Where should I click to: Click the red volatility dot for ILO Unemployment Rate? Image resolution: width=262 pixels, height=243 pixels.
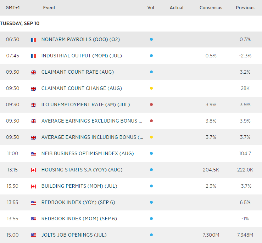[151, 105]
